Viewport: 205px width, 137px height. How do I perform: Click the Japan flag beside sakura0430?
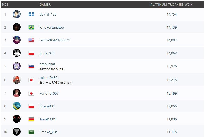pos(31,80)
